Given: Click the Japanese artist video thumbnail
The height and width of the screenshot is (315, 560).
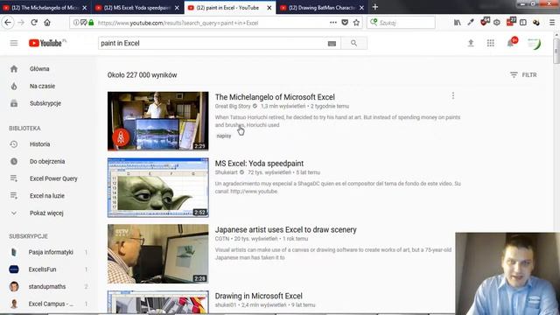Looking at the screenshot, I should (x=157, y=254).
